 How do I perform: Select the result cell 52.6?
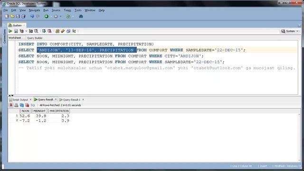tap(25, 116)
